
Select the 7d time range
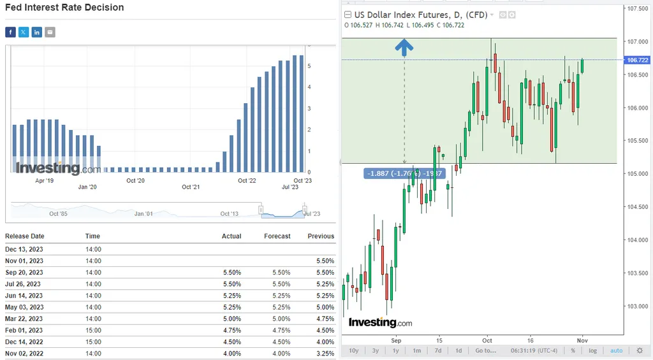[x=437, y=350]
